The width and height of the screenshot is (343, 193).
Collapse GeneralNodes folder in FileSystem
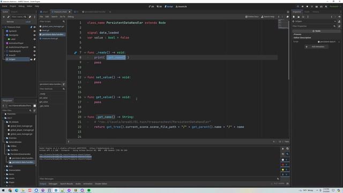point(5,142)
